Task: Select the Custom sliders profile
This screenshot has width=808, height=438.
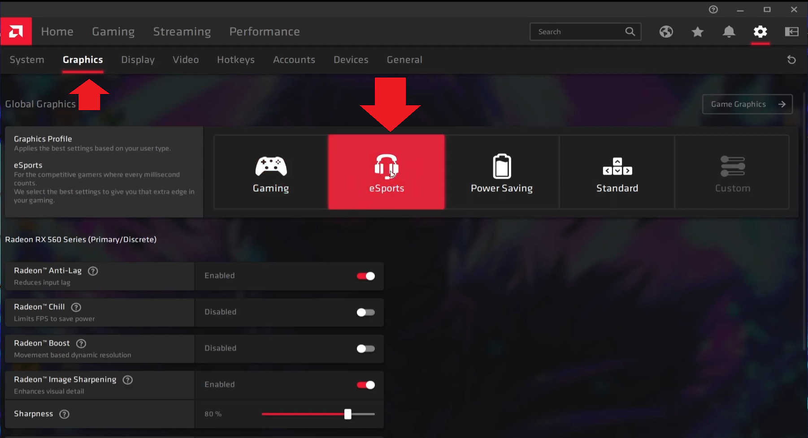Action: click(x=732, y=172)
